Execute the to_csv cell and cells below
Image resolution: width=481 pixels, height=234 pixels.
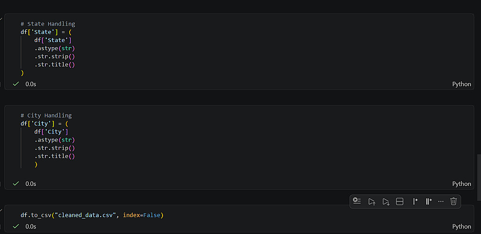tap(385, 201)
